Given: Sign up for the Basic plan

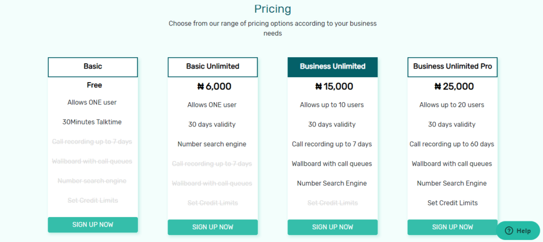Looking at the screenshot, I should [93, 225].
